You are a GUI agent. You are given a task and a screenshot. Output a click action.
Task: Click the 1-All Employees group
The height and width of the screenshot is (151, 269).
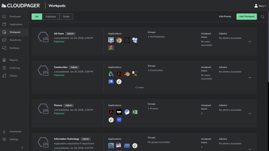pyautogui.click(x=156, y=37)
